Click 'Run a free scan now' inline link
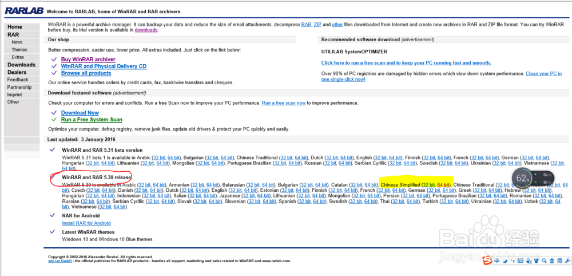The image size is (572, 276). (x=284, y=103)
